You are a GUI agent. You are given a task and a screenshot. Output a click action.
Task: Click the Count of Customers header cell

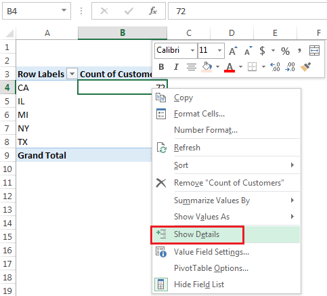pyautogui.click(x=115, y=74)
